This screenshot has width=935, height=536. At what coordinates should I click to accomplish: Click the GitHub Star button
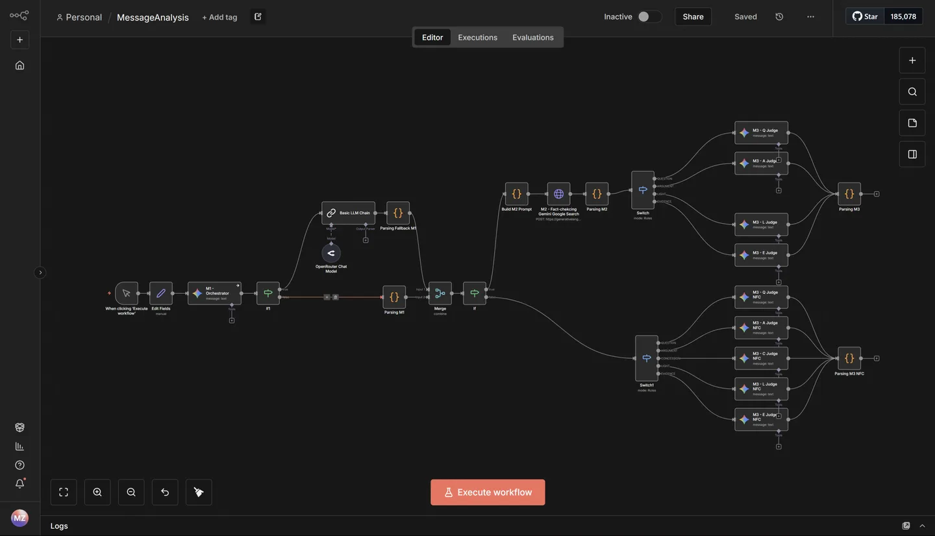click(865, 16)
